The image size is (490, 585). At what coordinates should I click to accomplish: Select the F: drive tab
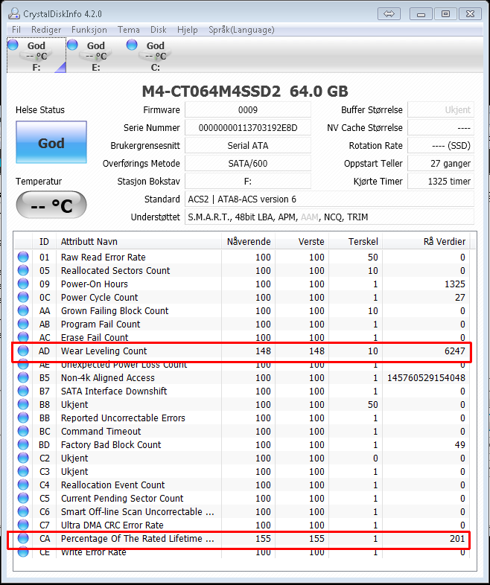(36, 56)
